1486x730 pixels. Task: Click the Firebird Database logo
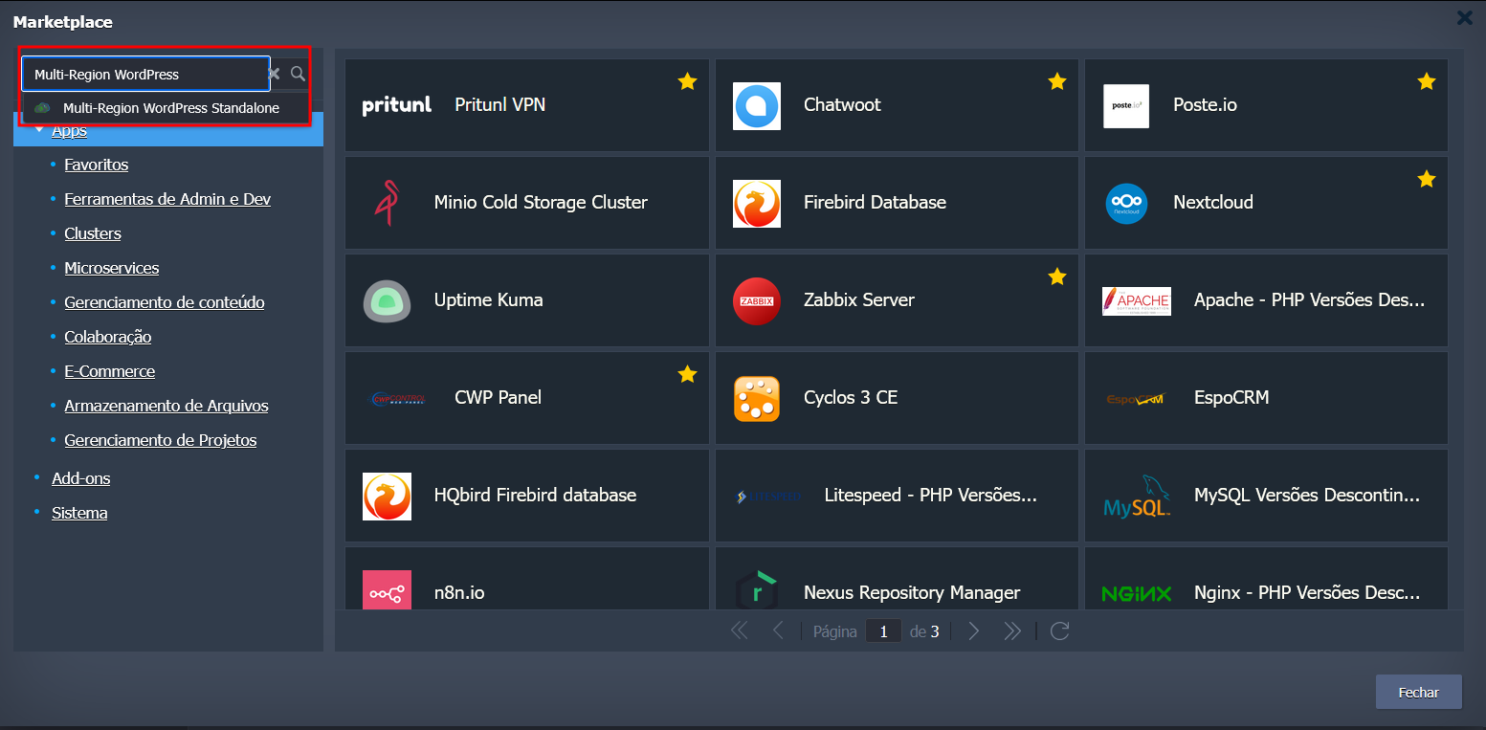tap(757, 203)
